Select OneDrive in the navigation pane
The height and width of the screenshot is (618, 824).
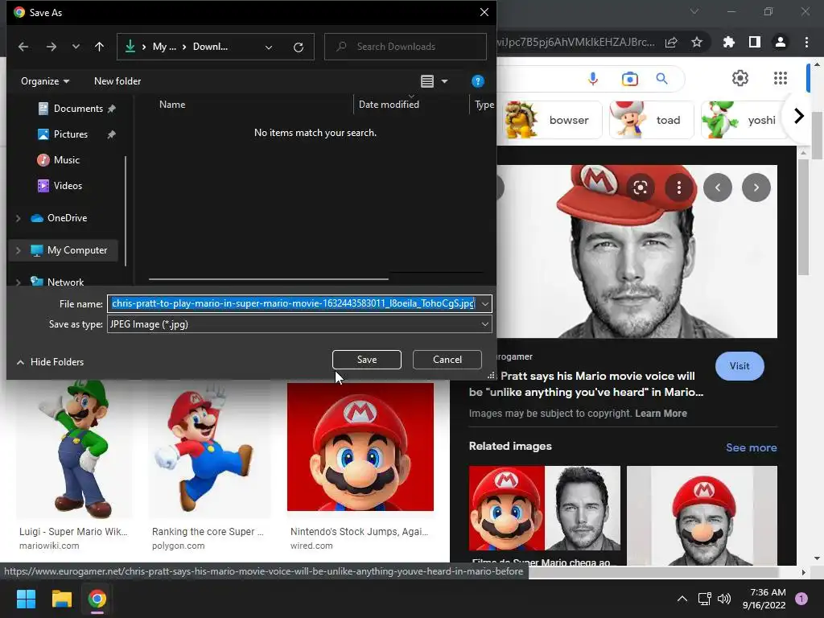[59, 217]
